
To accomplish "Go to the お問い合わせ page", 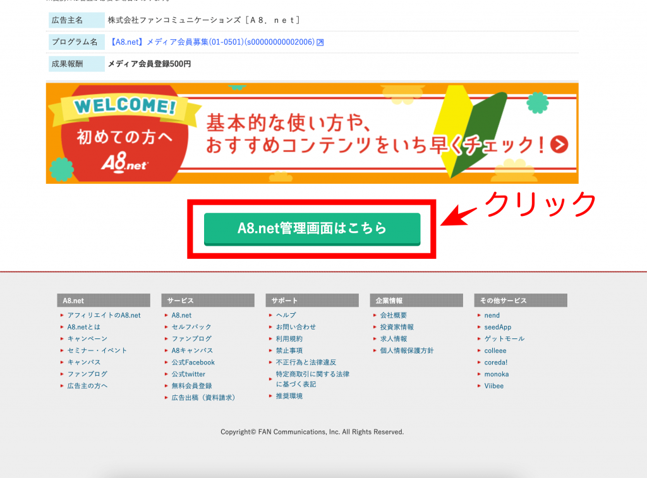I will tap(296, 327).
